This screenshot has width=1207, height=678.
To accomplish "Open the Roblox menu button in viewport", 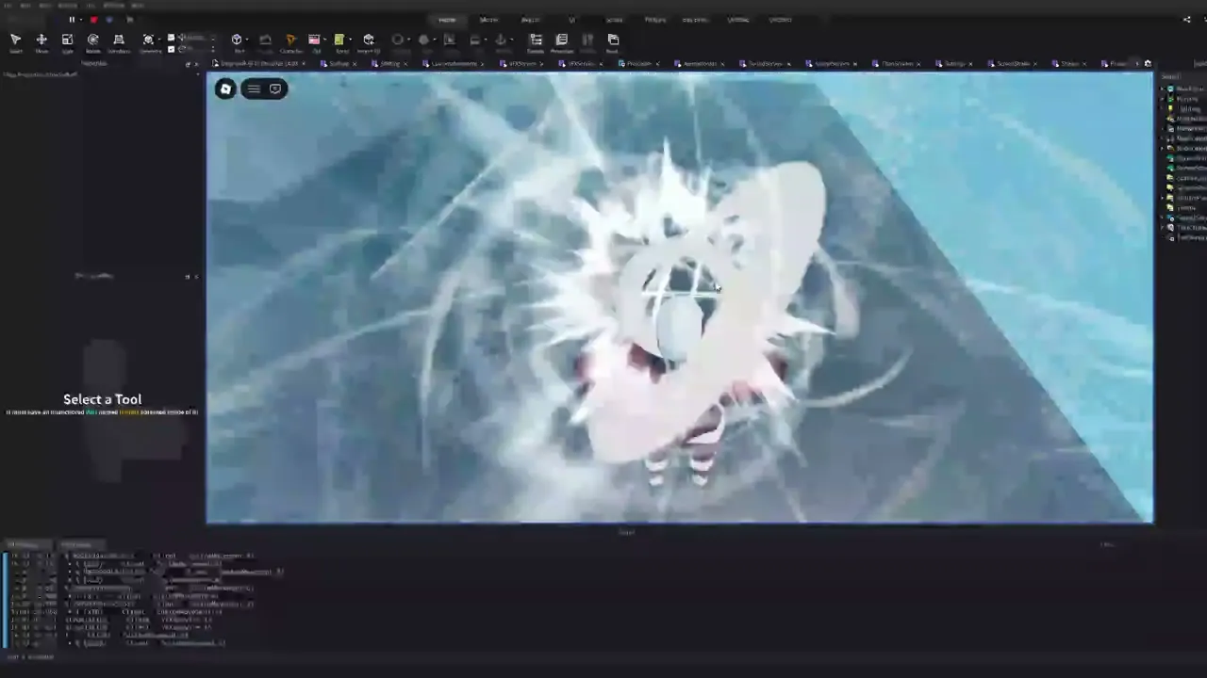I will tap(225, 89).
